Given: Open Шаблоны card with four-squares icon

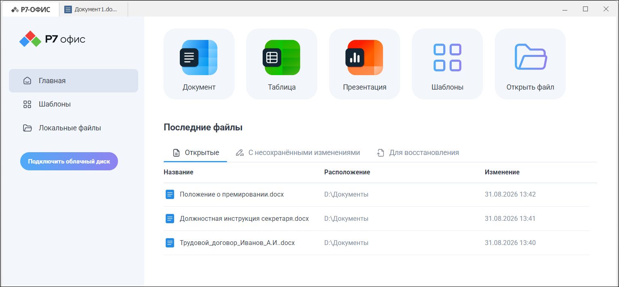Looking at the screenshot, I should click(x=447, y=58).
